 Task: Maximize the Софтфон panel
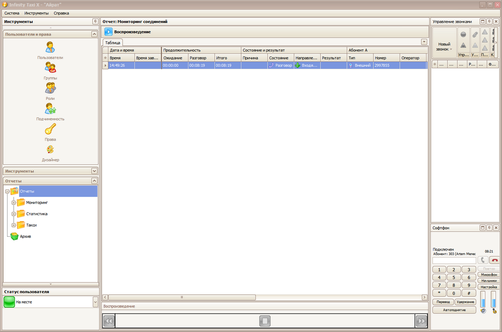coord(482,228)
